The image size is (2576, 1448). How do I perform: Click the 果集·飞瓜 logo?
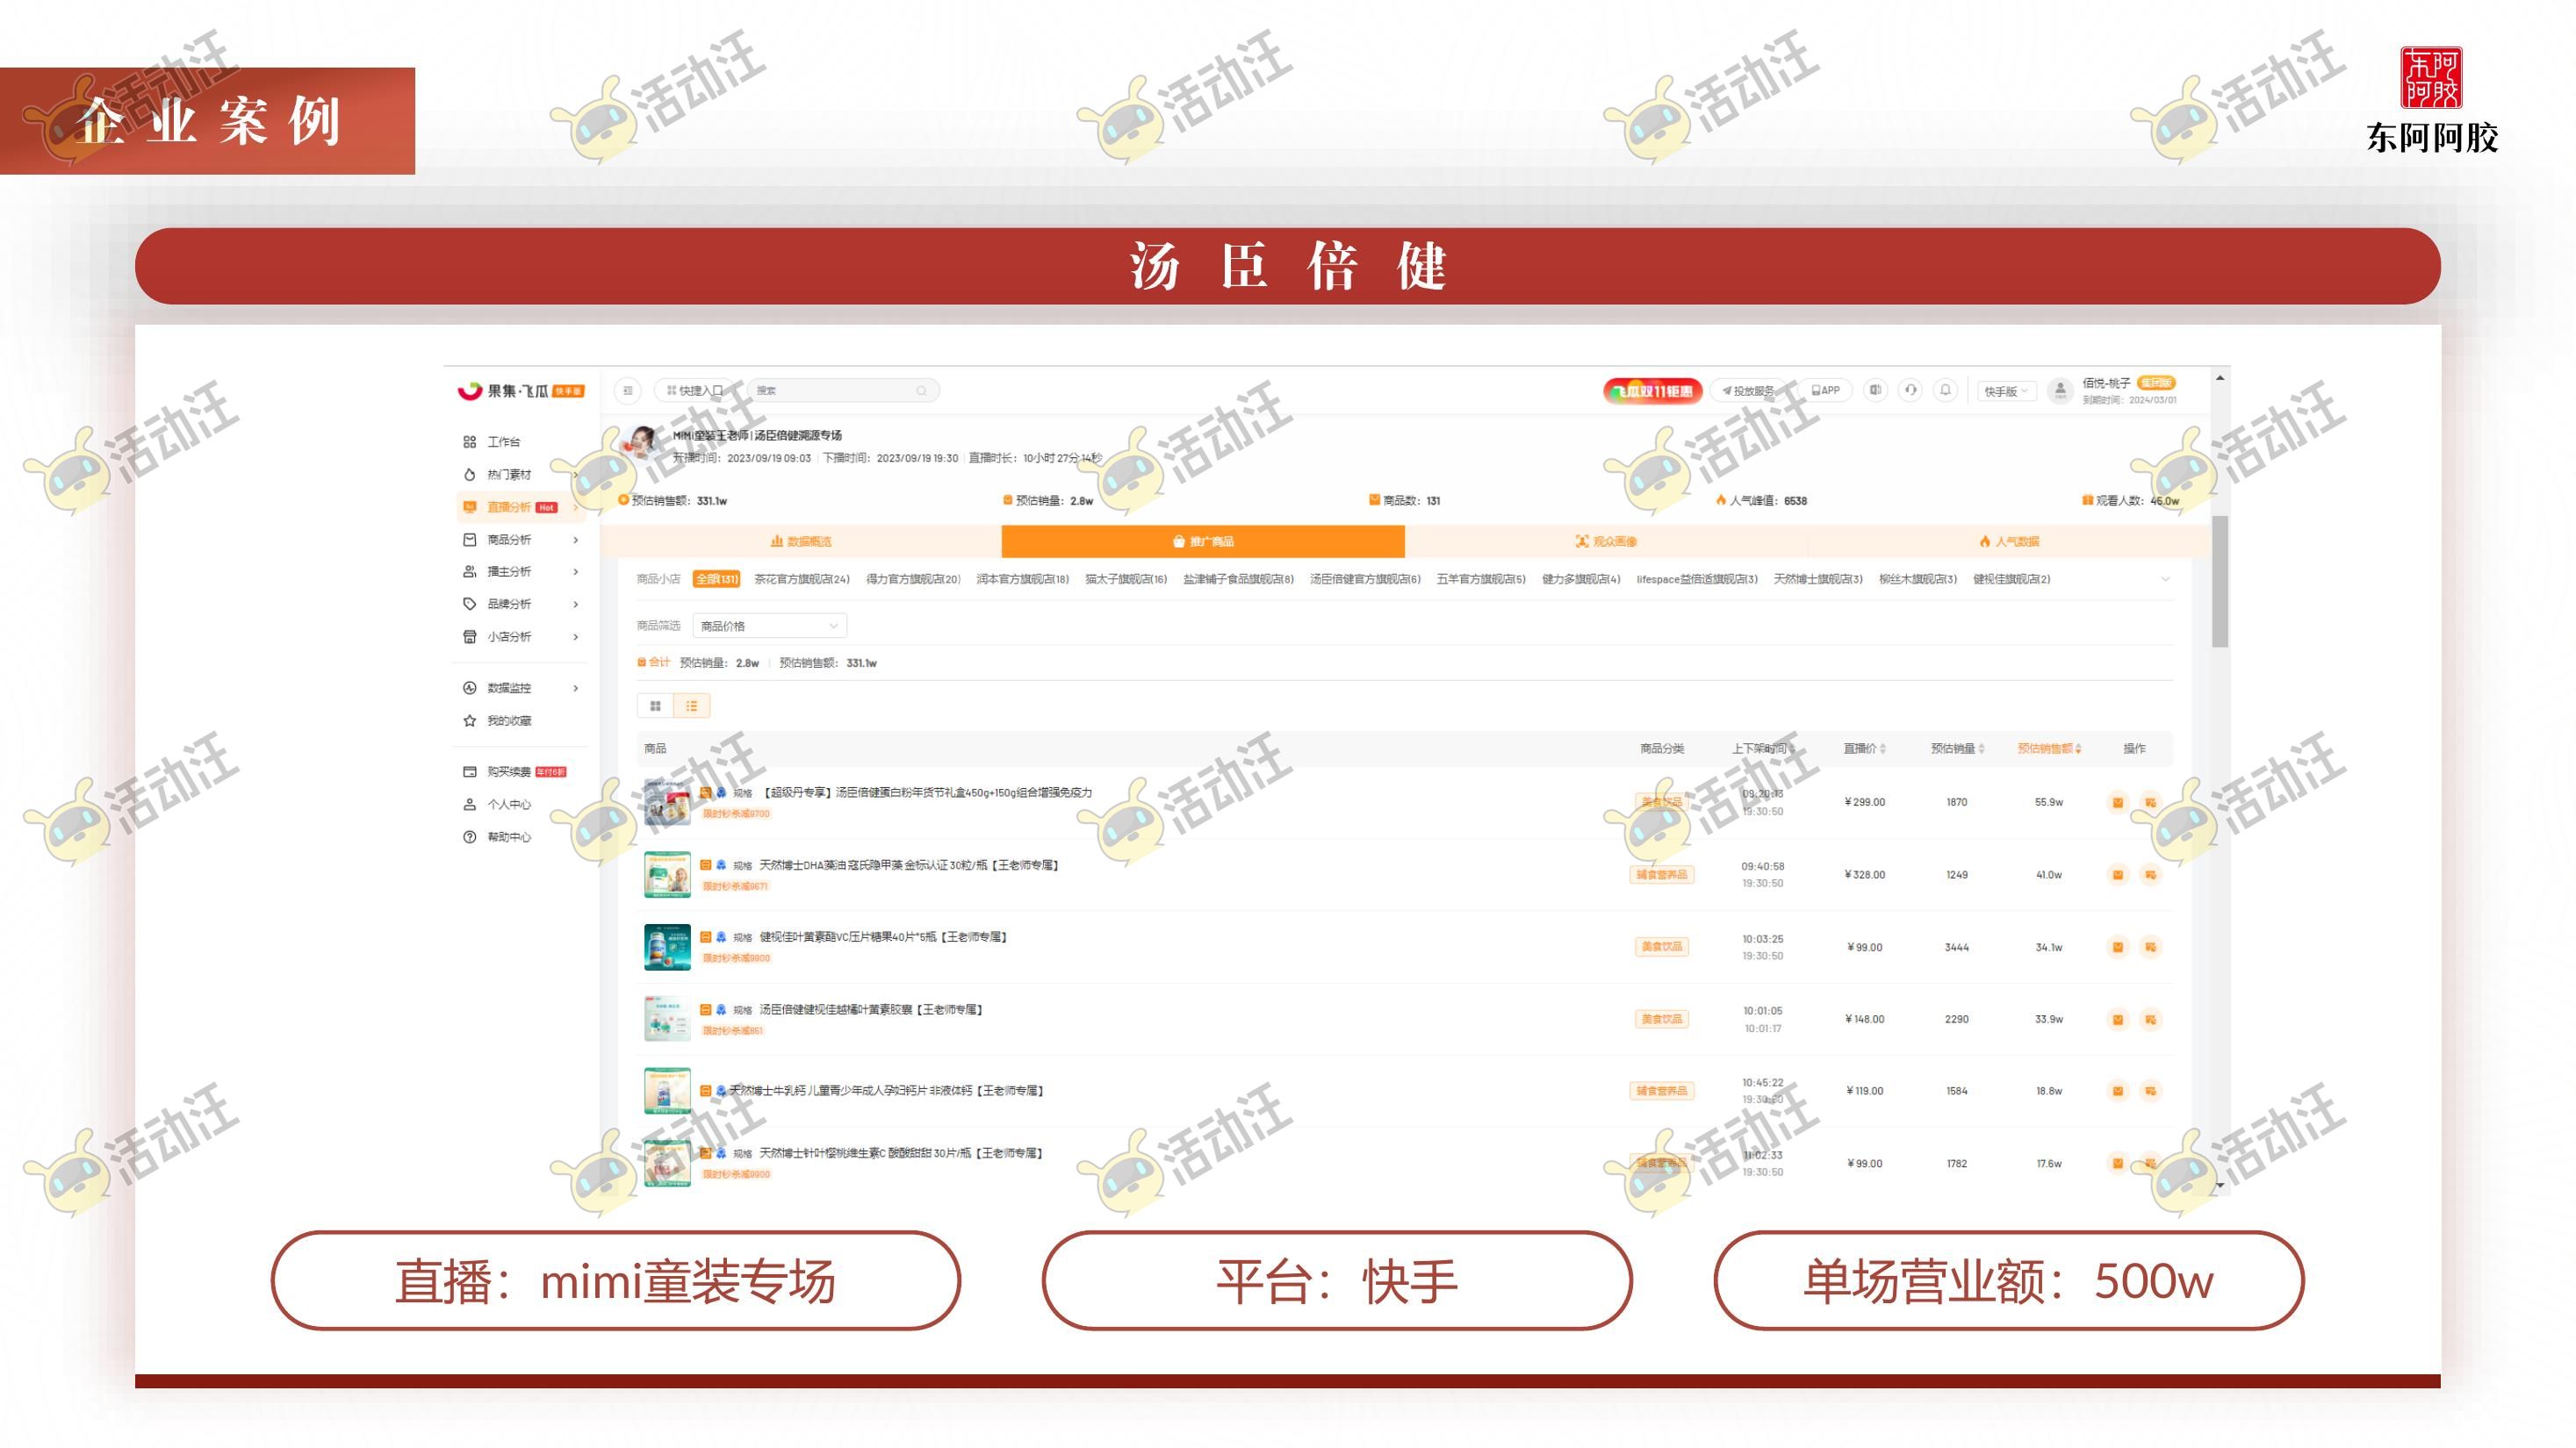pyautogui.click(x=521, y=391)
